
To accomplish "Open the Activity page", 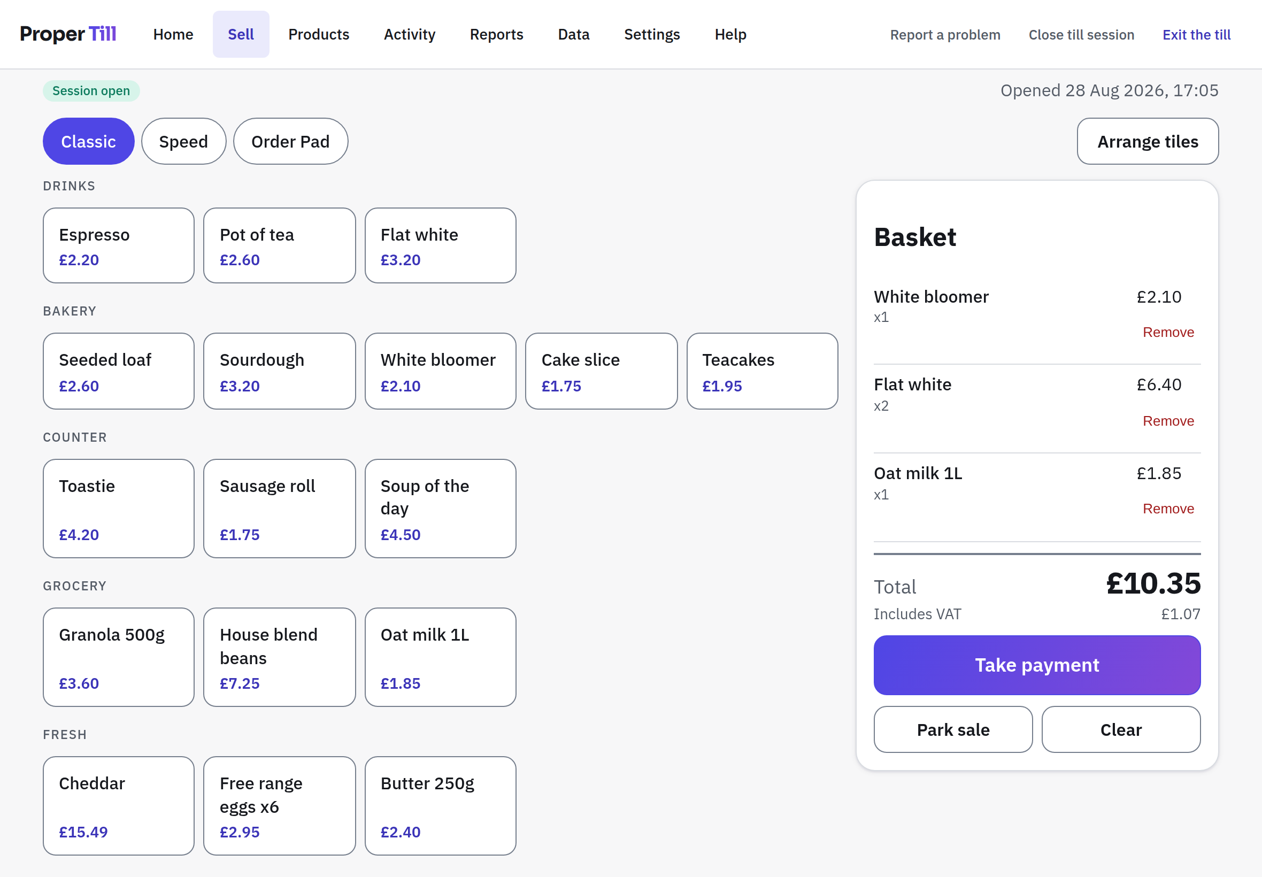I will pyautogui.click(x=409, y=35).
